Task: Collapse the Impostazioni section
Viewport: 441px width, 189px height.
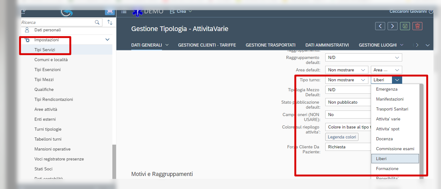Action: [107, 40]
